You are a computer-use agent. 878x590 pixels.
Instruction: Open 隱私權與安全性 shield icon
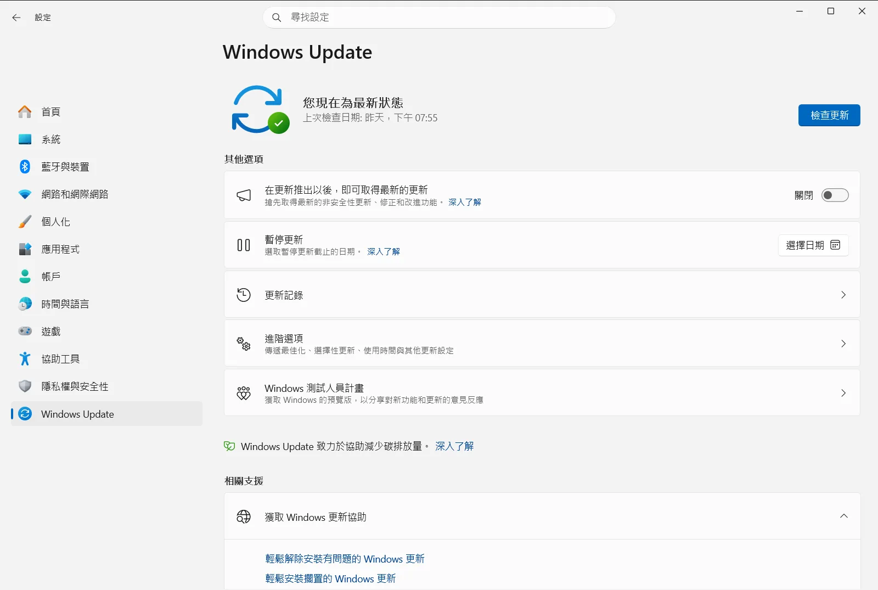tap(25, 386)
